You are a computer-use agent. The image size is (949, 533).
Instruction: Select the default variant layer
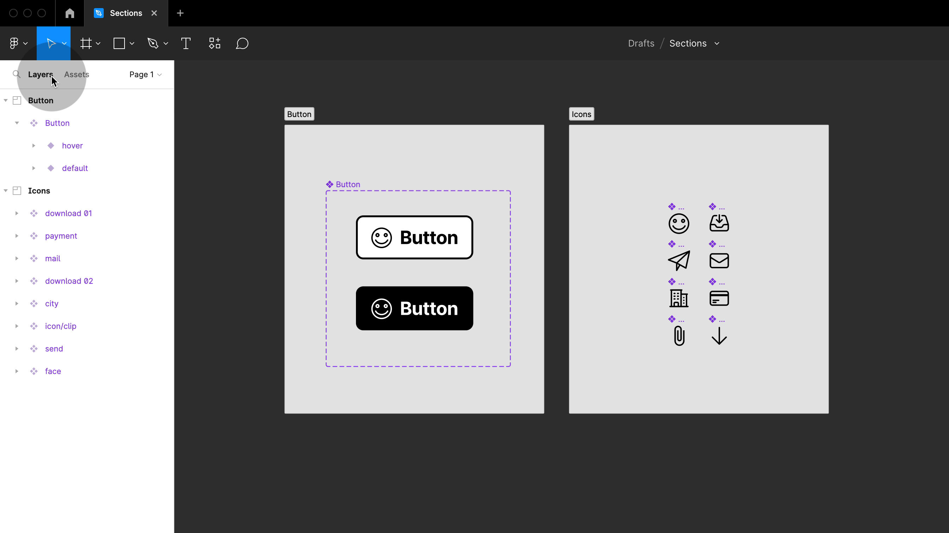tap(75, 168)
